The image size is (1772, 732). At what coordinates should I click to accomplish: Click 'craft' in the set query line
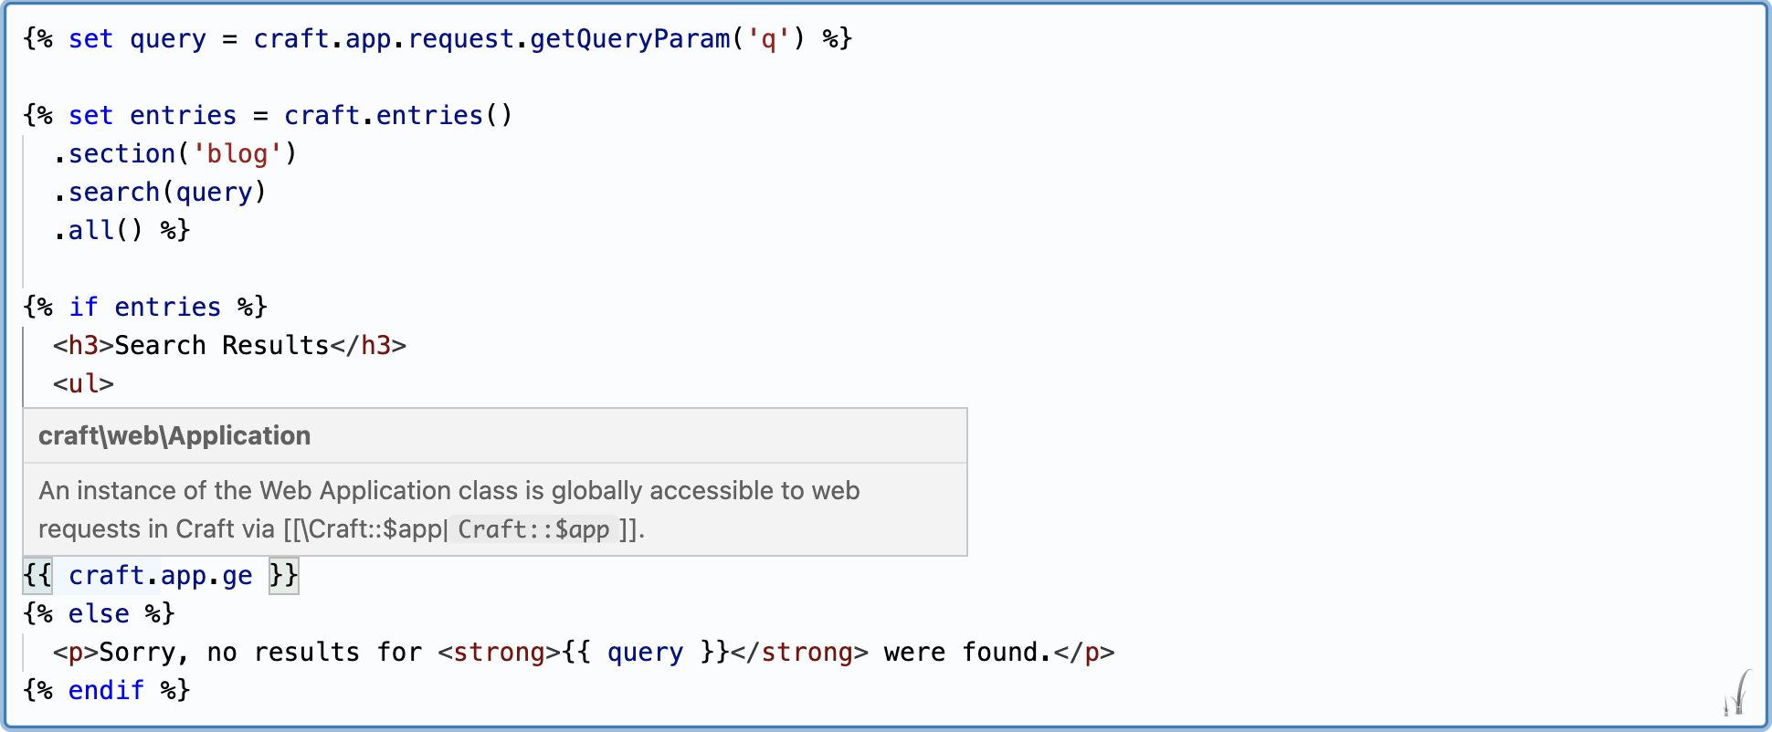291,39
